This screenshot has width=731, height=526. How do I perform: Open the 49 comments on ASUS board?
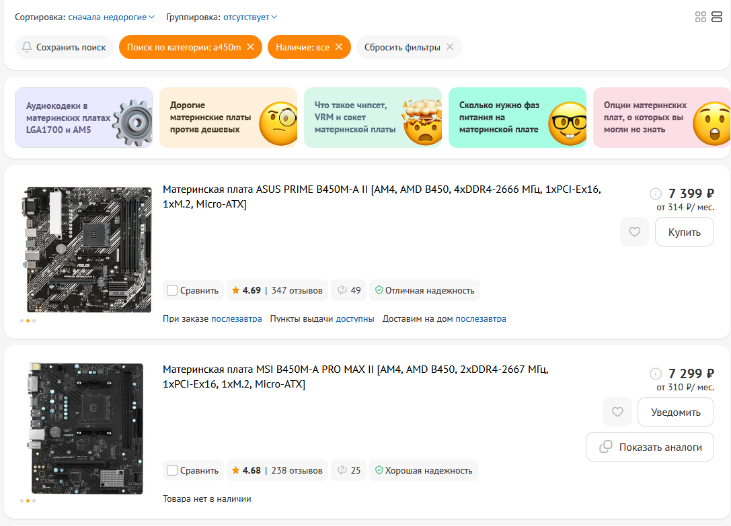click(x=349, y=290)
